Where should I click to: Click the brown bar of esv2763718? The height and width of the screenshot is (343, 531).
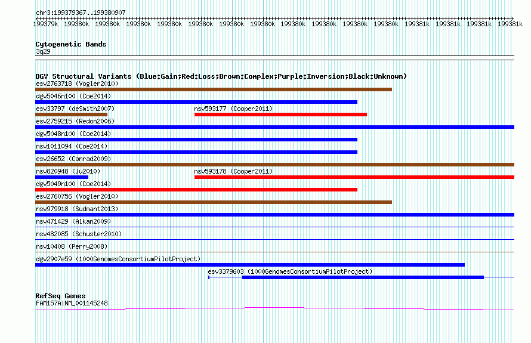coord(214,89)
